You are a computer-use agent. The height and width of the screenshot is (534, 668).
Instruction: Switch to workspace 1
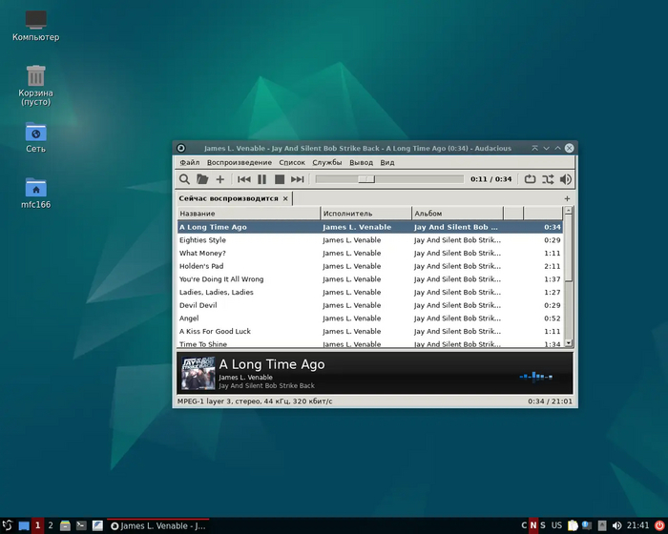click(37, 525)
